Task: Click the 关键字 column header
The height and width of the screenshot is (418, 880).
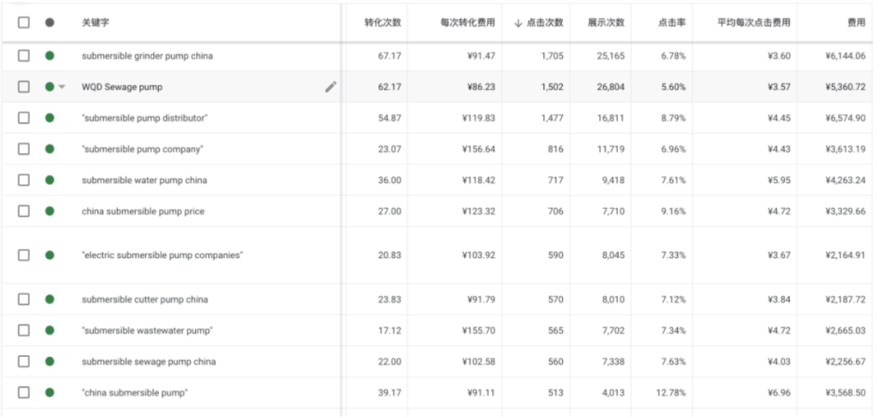Action: tap(93, 22)
